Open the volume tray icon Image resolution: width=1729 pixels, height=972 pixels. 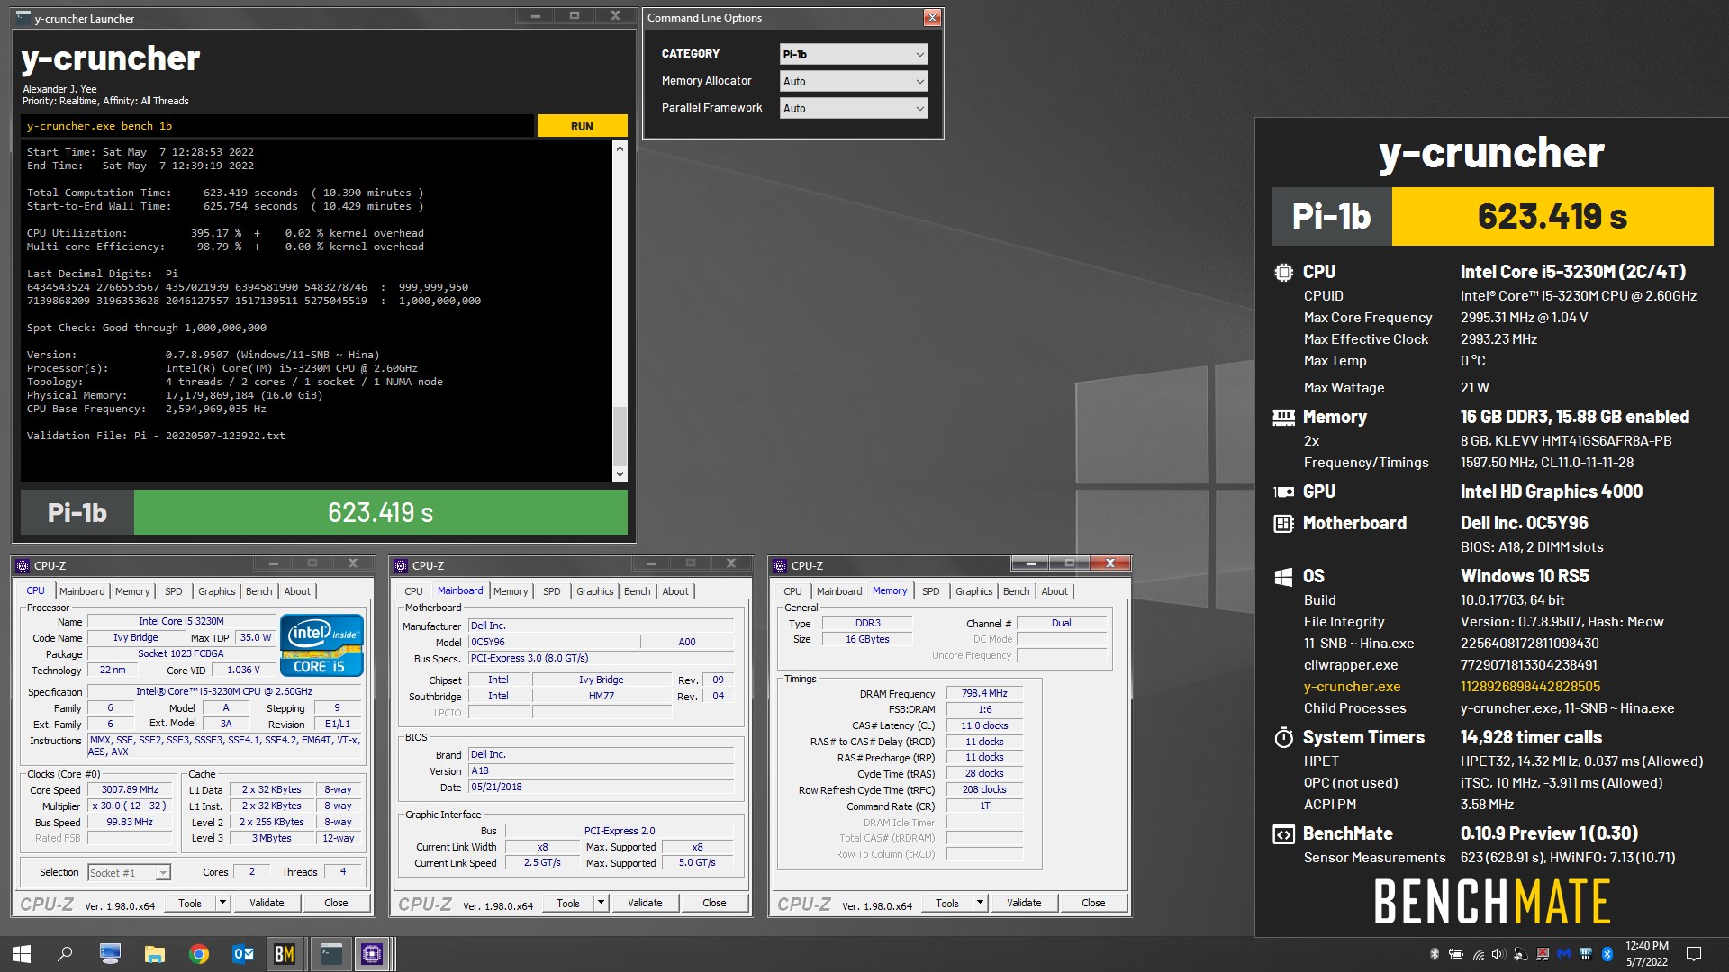pyautogui.click(x=1498, y=954)
